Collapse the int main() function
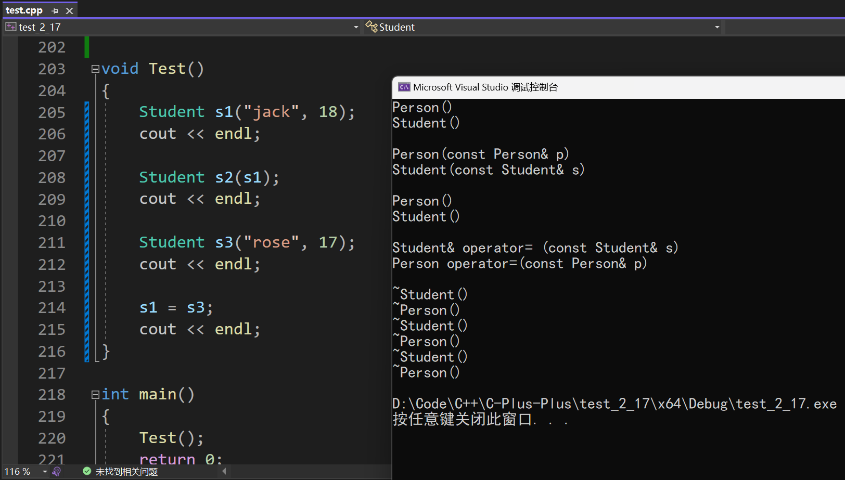Image resolution: width=845 pixels, height=480 pixels. pos(95,395)
